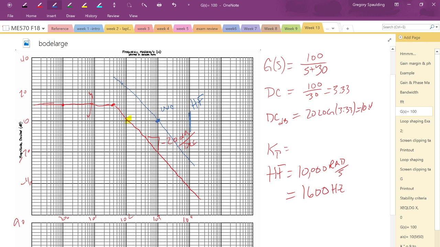Select the cyan highlighter
440x247 pixels.
point(99,5)
